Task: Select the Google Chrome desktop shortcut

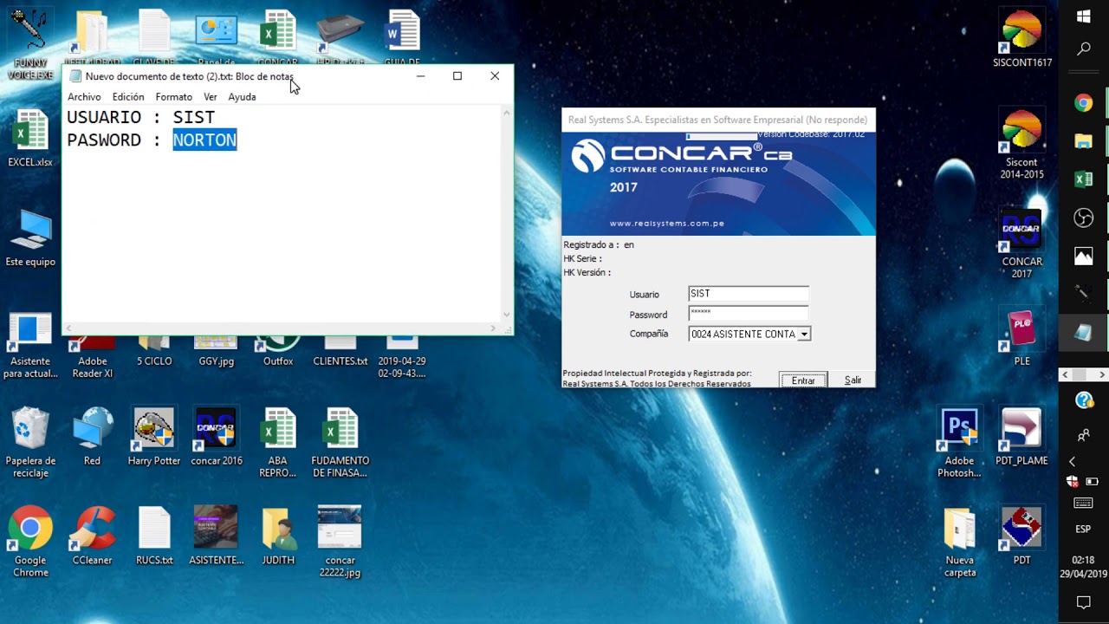Action: [30, 542]
